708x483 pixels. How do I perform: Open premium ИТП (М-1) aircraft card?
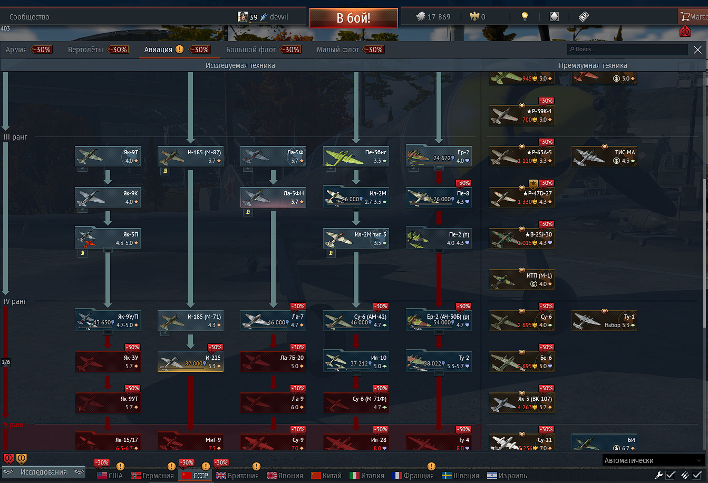click(522, 279)
